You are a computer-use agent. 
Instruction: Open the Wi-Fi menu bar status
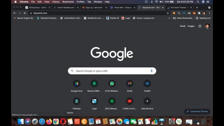156,2
